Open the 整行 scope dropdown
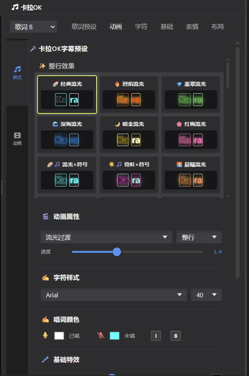The width and height of the screenshot is (249, 376). pos(199,237)
